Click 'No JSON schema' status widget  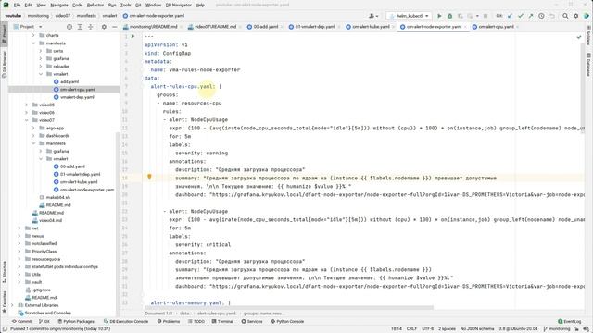click(477, 329)
